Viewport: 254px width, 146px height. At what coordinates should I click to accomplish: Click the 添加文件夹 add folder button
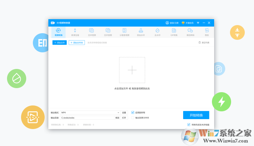coord(77,42)
